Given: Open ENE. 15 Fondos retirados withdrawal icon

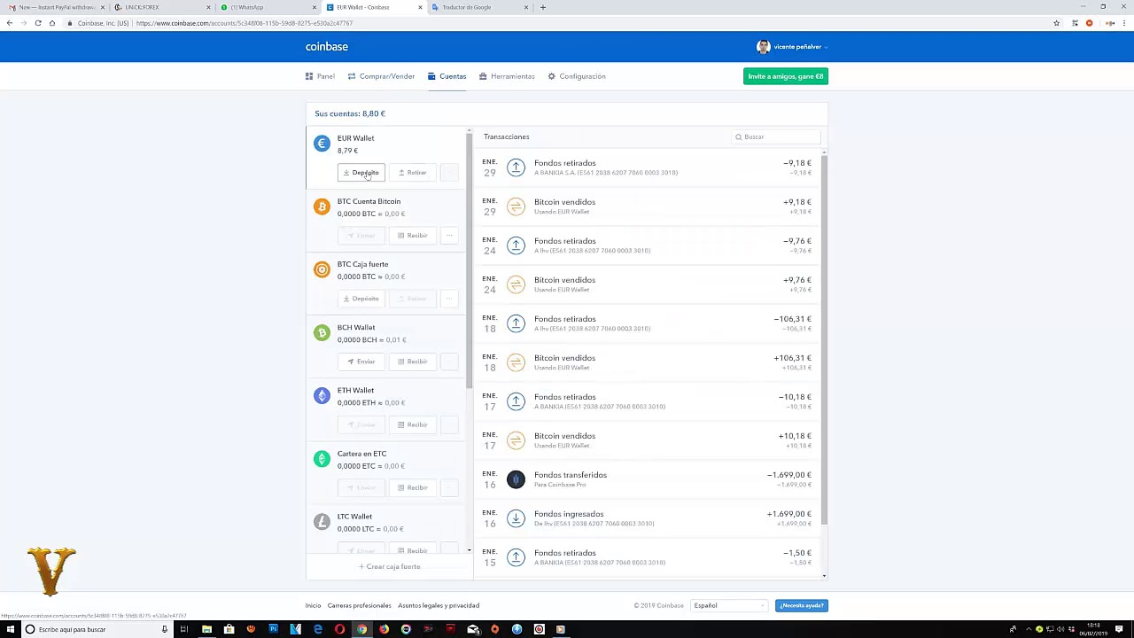Looking at the screenshot, I should click(x=516, y=557).
